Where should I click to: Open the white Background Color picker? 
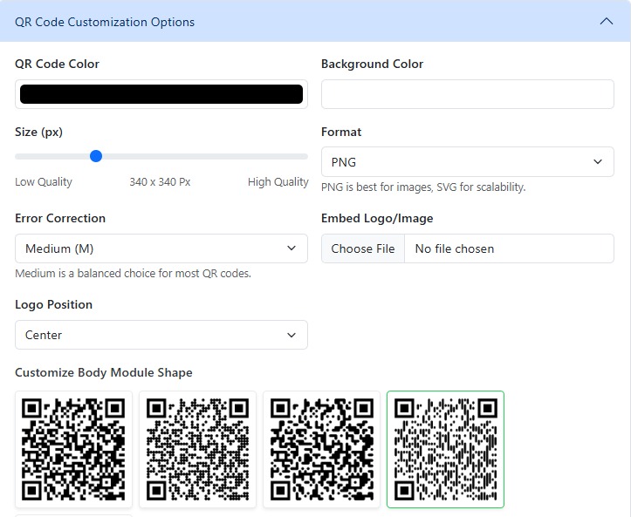[468, 94]
